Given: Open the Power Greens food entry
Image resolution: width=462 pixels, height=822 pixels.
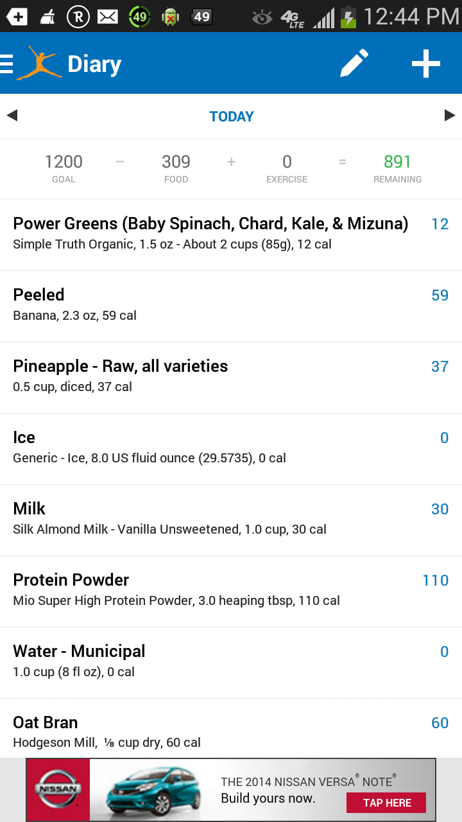Looking at the screenshot, I should (231, 234).
